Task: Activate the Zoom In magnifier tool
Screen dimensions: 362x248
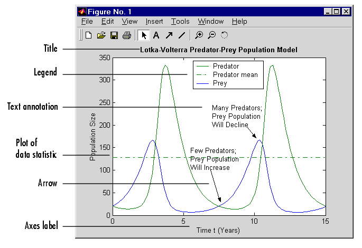Action: coord(199,35)
